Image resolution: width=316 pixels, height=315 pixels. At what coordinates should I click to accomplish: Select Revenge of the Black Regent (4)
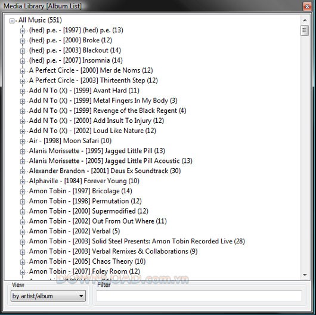(x=107, y=110)
